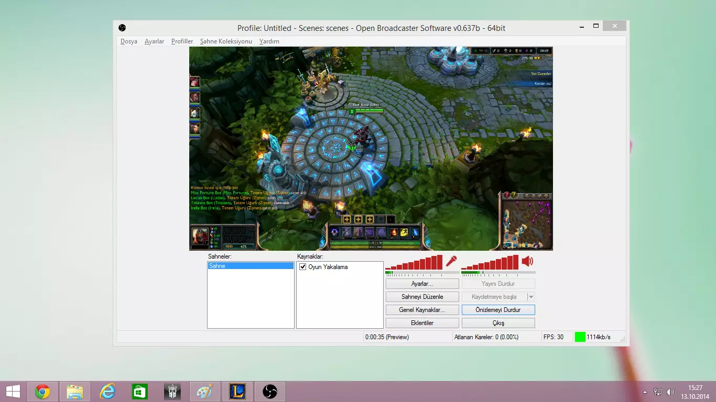Expand the Kaydetmeye başla dropdown arrow

click(x=531, y=297)
